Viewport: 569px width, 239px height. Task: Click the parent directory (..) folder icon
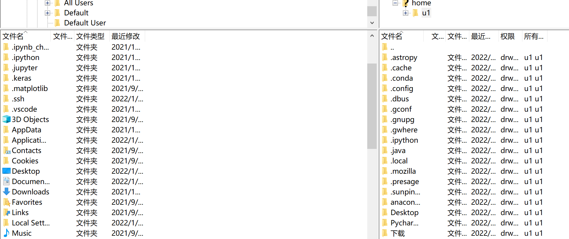[x=385, y=47]
